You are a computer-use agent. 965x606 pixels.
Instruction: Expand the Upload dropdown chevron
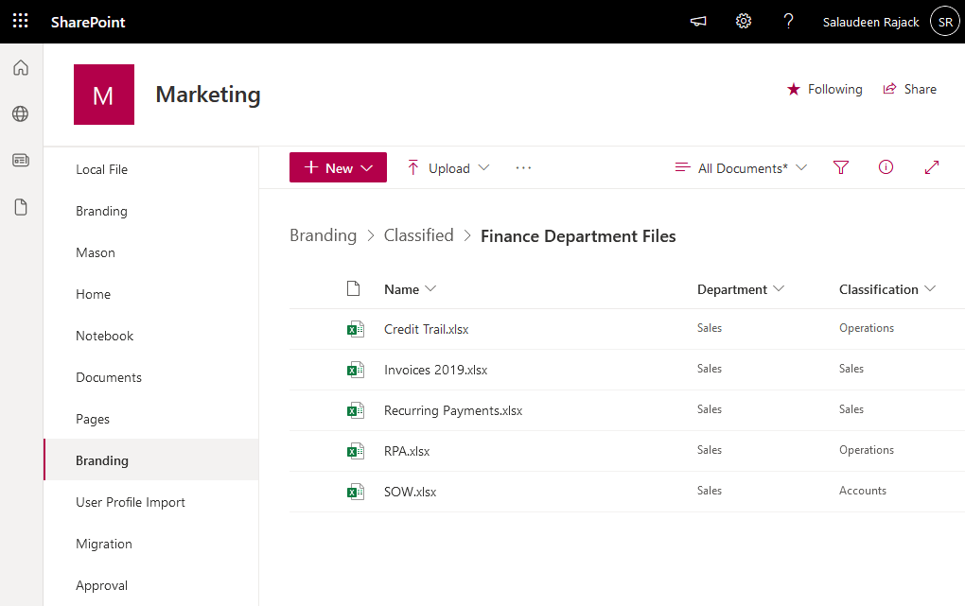coord(484,167)
